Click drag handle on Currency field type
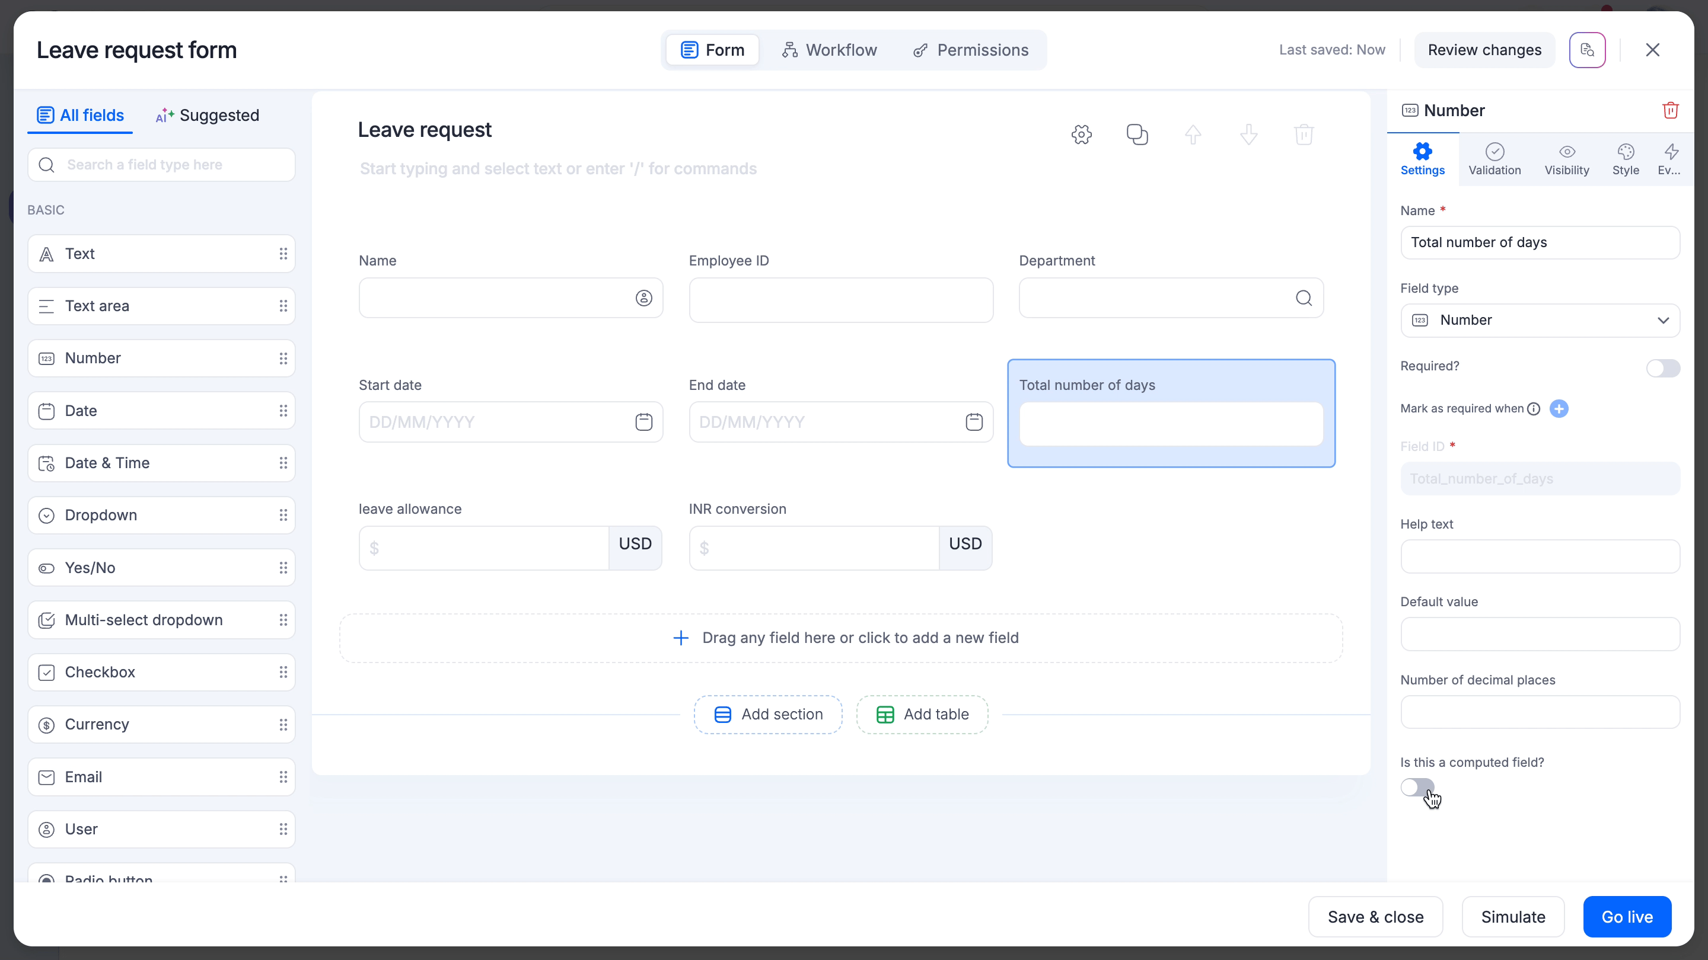Image resolution: width=1708 pixels, height=960 pixels. point(283,725)
